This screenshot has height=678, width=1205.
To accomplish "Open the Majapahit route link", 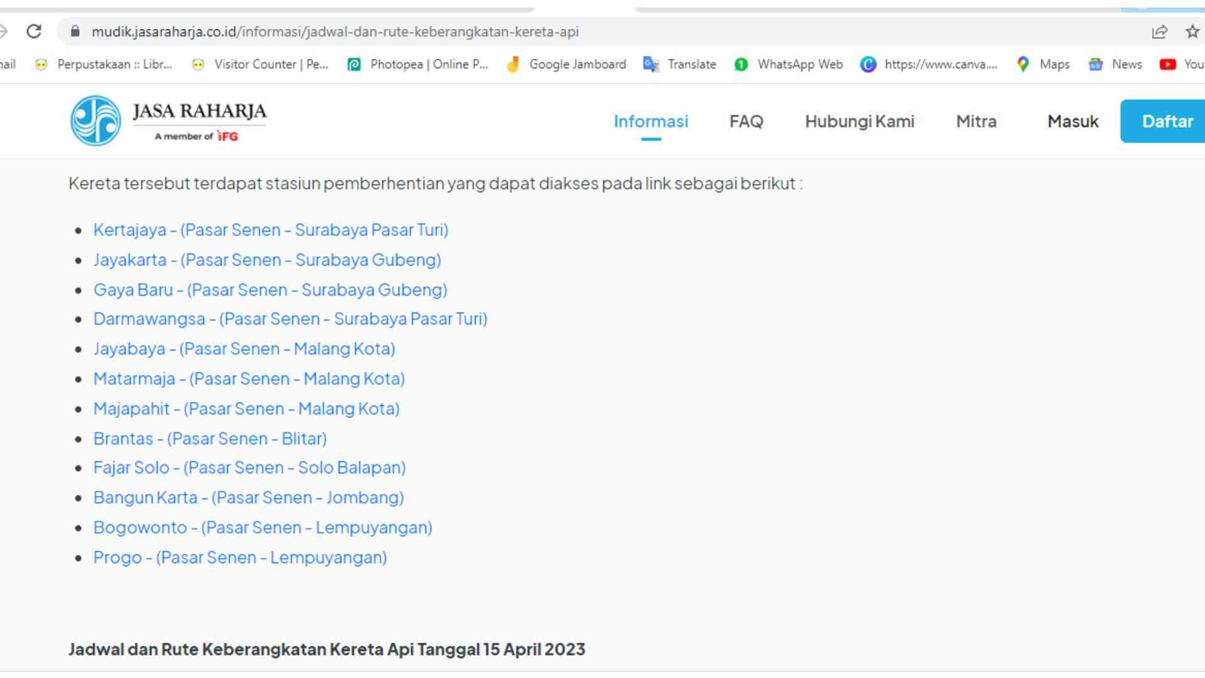I will (247, 409).
